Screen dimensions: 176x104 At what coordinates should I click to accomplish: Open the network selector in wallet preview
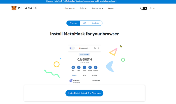pyautogui.click(x=72, y=48)
